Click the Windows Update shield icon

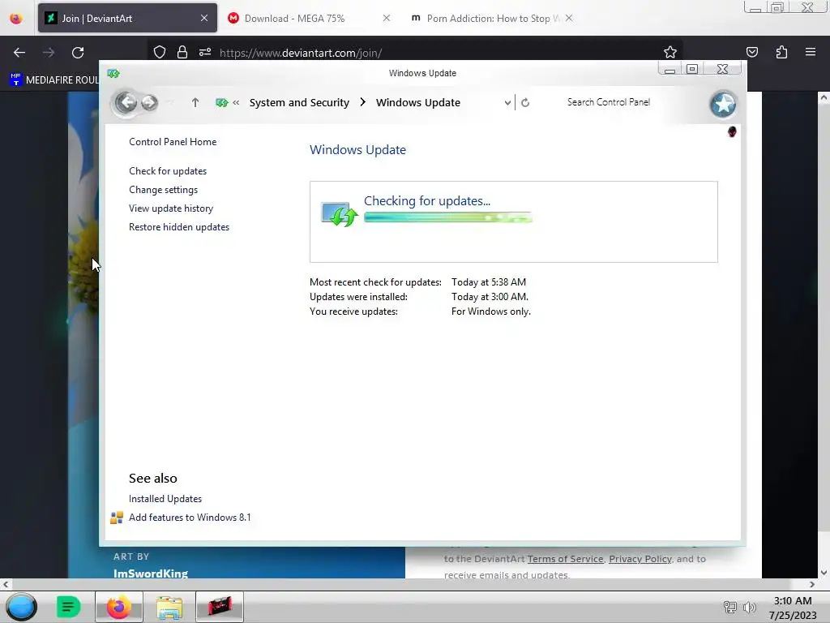coord(340,214)
